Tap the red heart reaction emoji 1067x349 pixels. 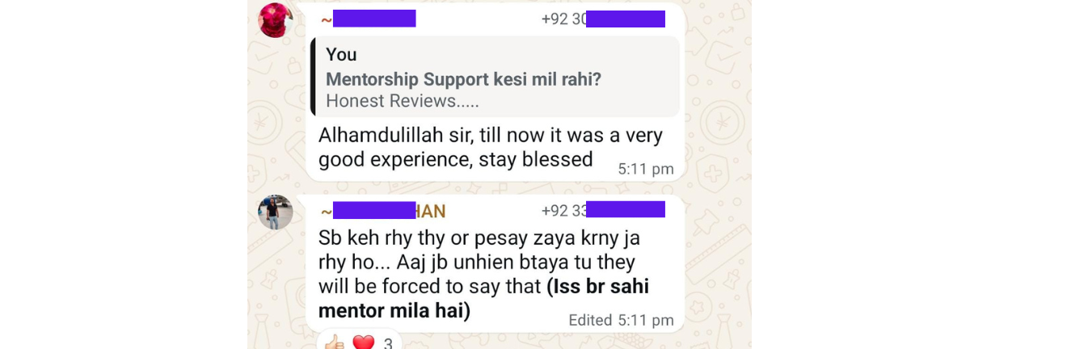(364, 343)
